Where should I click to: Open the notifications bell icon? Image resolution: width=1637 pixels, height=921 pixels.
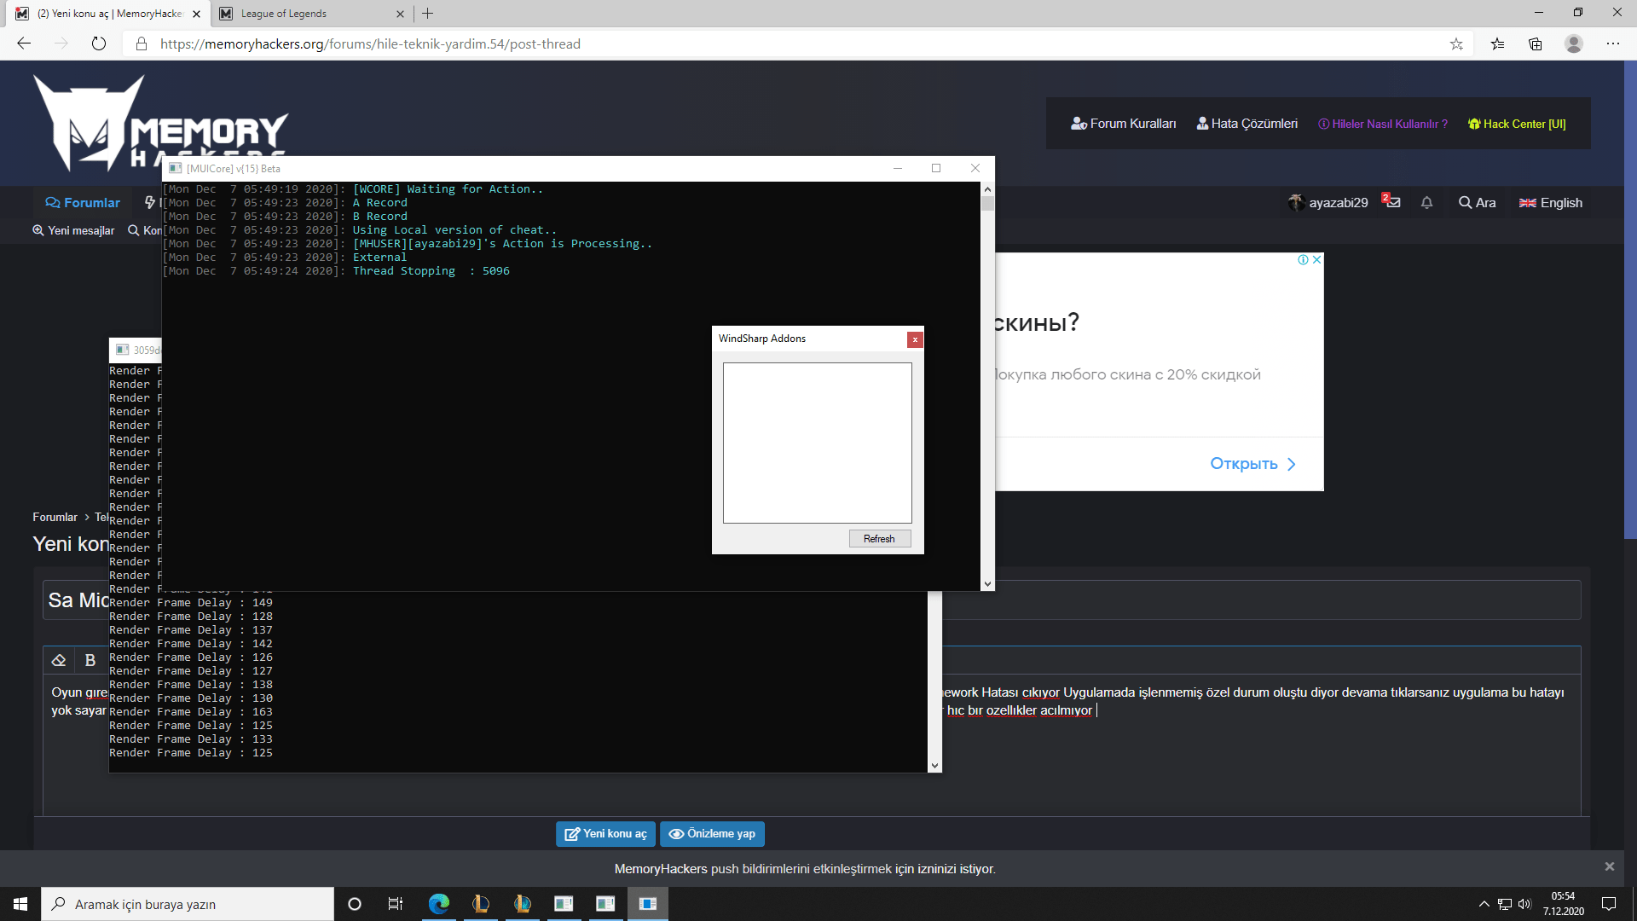pos(1426,203)
